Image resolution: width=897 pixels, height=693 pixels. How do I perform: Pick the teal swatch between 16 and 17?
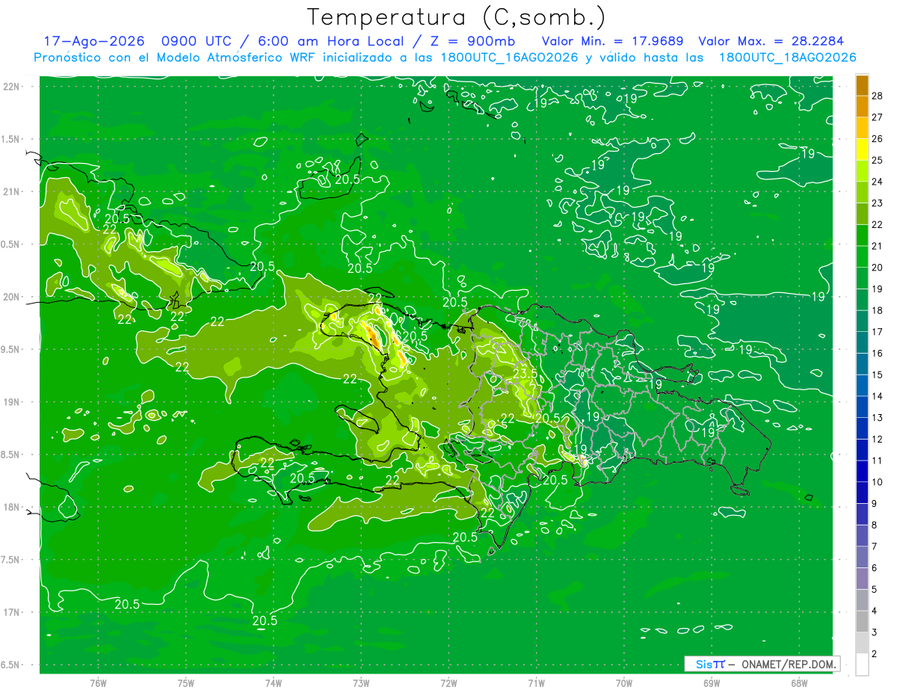[x=863, y=342]
